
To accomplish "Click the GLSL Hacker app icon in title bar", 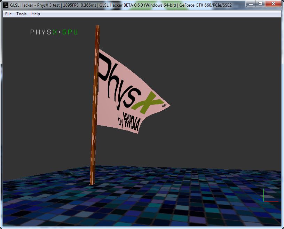I will [x=6, y=5].
